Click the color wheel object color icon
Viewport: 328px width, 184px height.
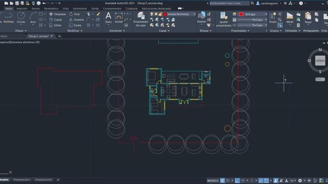point(235,14)
